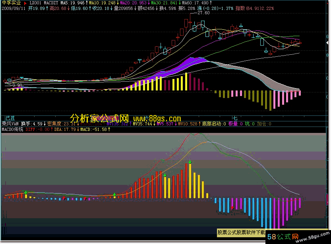
Task: Open the www.88gs.com link
Action: coord(157,119)
